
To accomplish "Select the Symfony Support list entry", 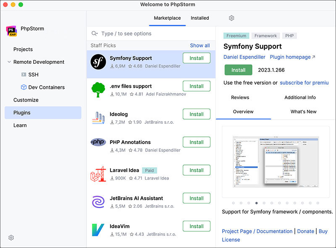I will pyautogui.click(x=151, y=64).
